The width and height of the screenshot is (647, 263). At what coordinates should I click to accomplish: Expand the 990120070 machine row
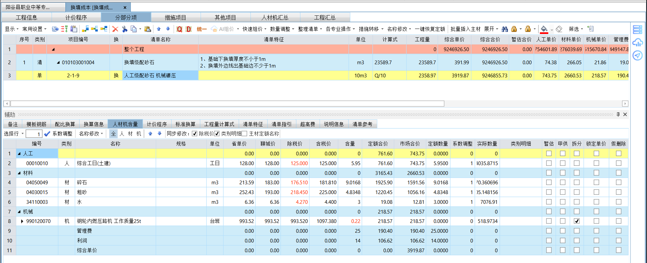coord(22,221)
